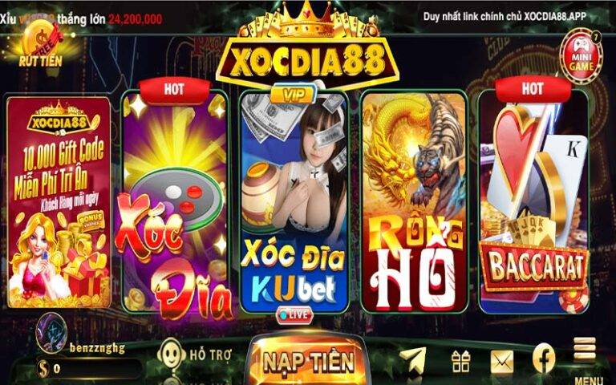Screen dimensions: 616x385
Task: Open the 10.000 Gift Code promo banner
Action: (x=59, y=202)
